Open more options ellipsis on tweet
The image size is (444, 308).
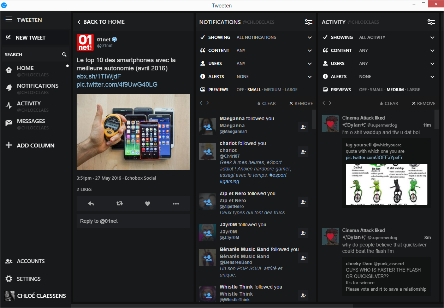[176, 204]
